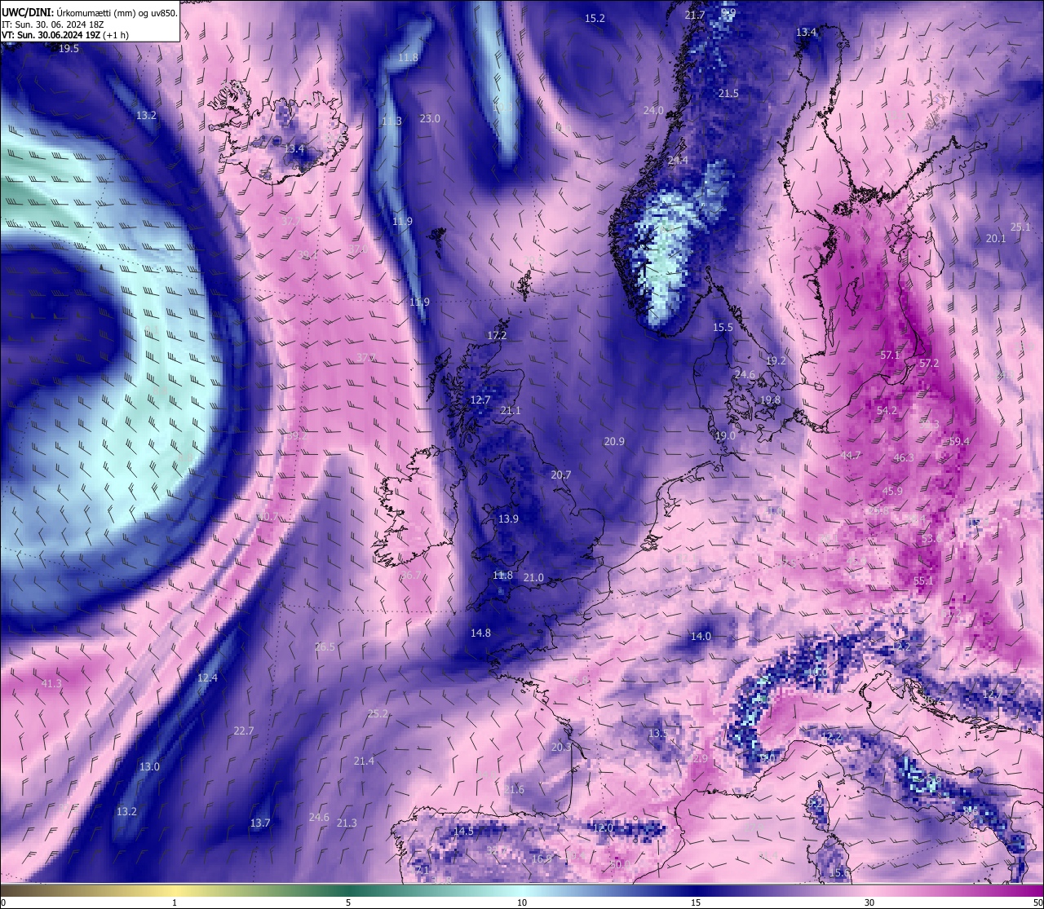
Task: Click the 20.7 value label
Action: click(x=561, y=474)
